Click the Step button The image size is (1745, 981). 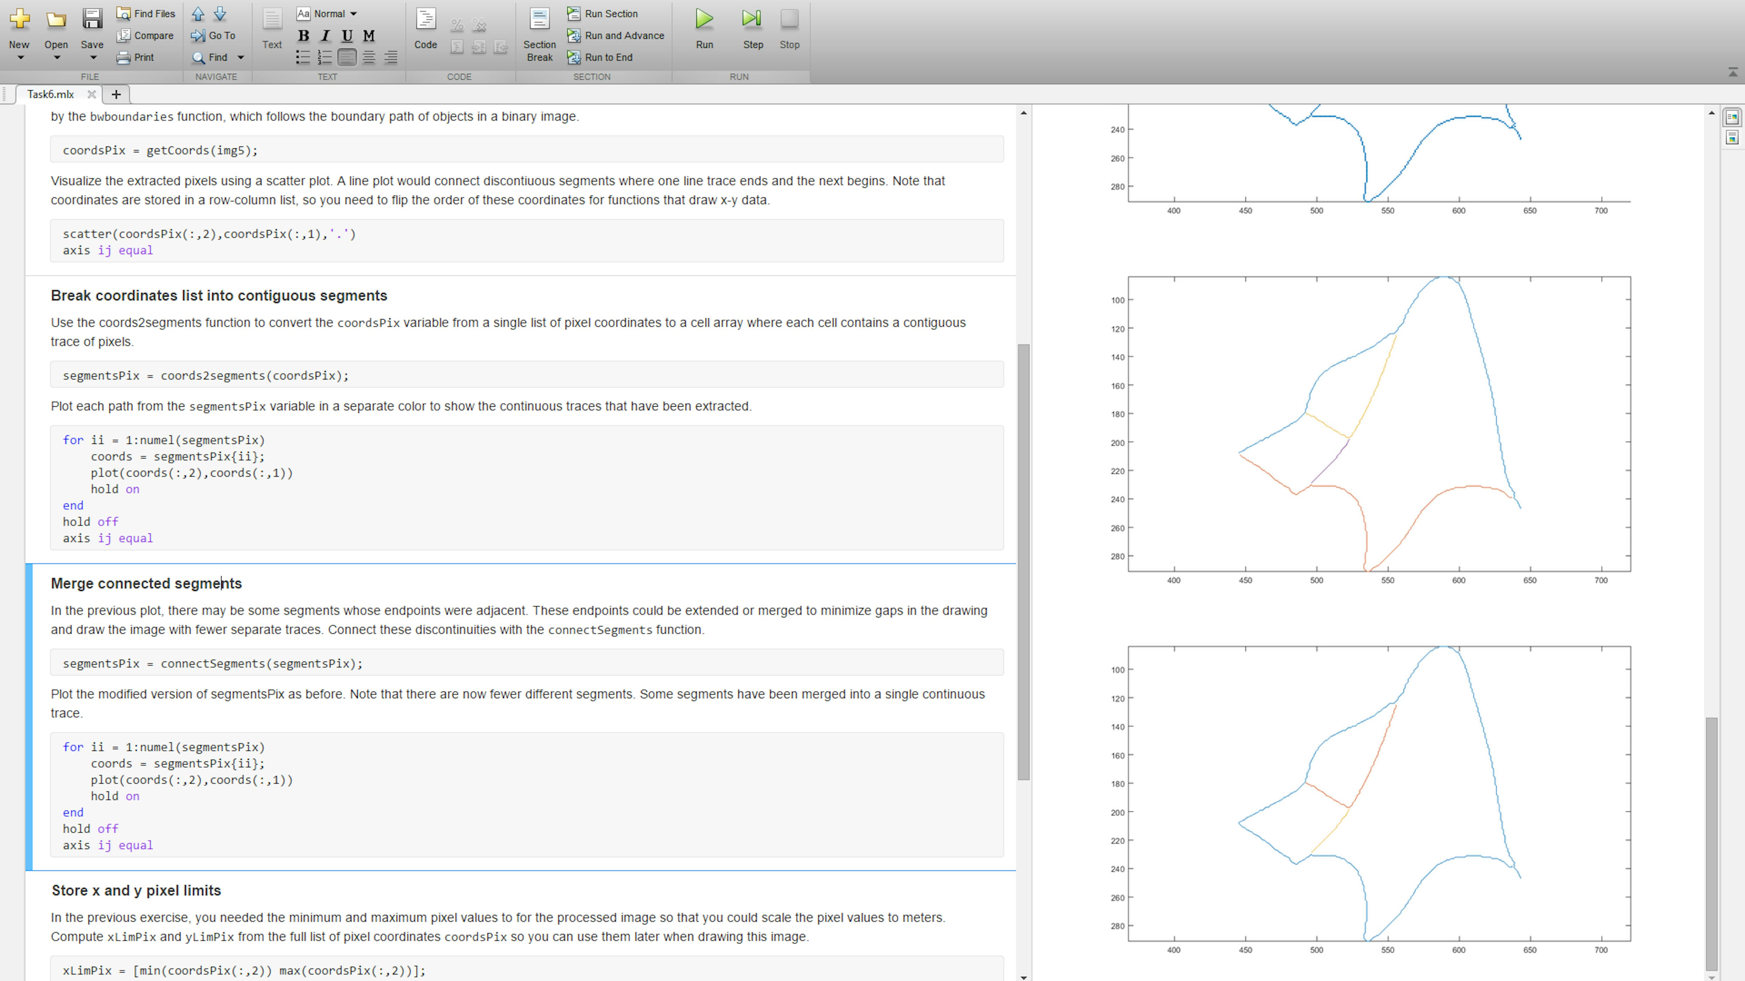pos(753,28)
